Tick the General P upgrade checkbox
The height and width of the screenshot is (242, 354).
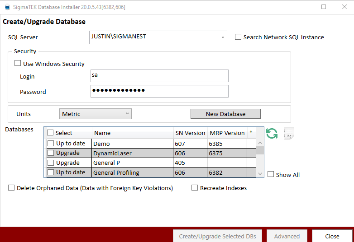coord(51,163)
